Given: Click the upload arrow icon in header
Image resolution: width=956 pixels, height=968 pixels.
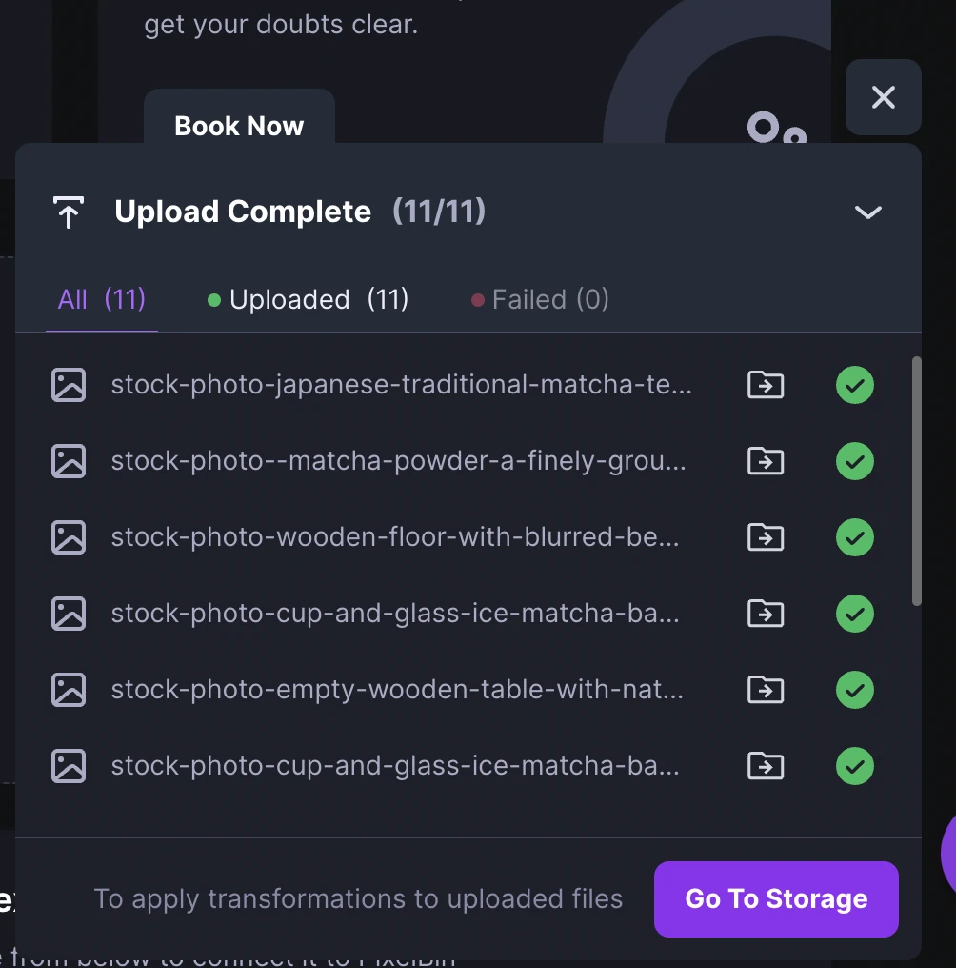Looking at the screenshot, I should pos(69,212).
